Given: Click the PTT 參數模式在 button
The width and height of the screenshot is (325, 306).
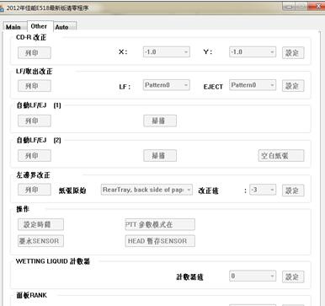Looking at the screenshot, I should (x=160, y=224).
